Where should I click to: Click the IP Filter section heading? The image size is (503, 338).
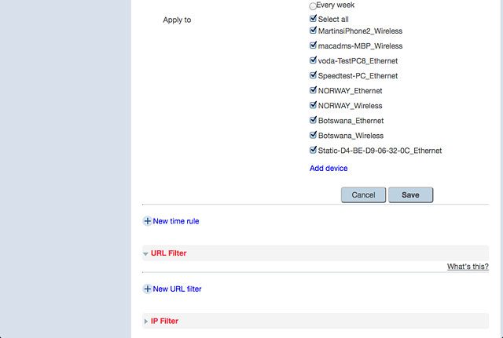pos(164,321)
